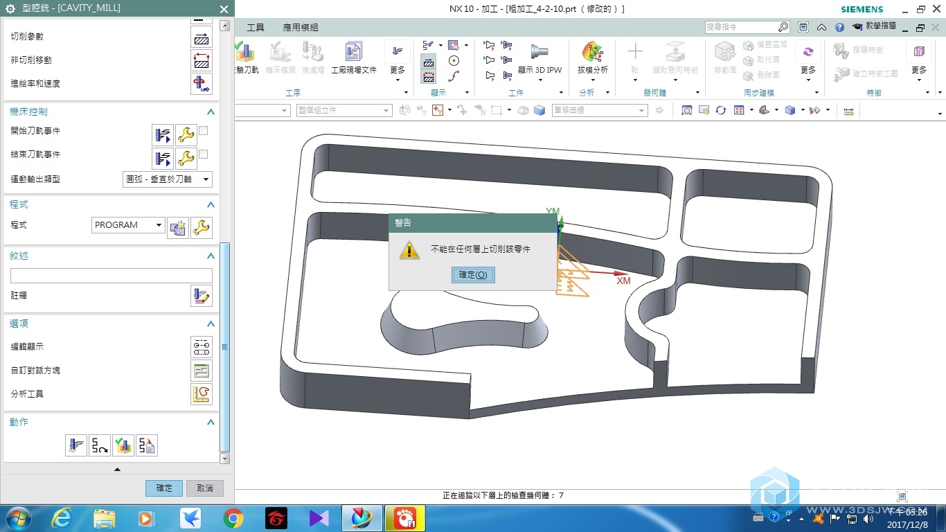Click the 切削參數 (cutting parameters) icon

(202, 37)
